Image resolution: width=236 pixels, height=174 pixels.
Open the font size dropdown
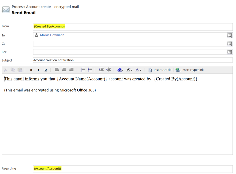tap(129, 70)
